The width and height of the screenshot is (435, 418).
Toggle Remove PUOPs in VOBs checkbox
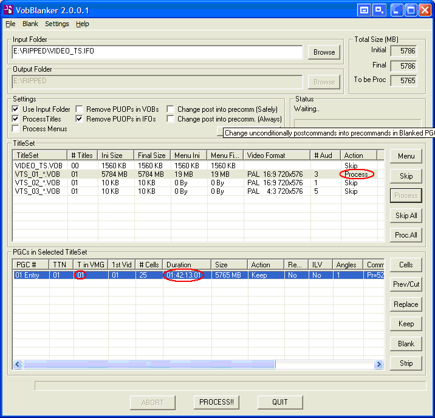pos(80,109)
